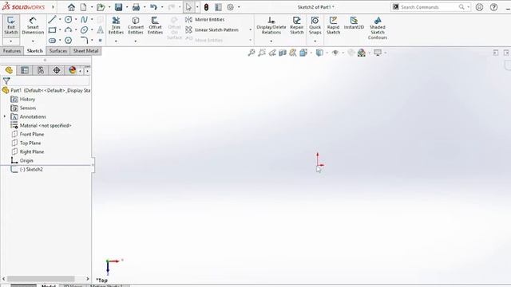511x287 pixels.
Task: Open the DisplayManager tab
Action: (73, 70)
